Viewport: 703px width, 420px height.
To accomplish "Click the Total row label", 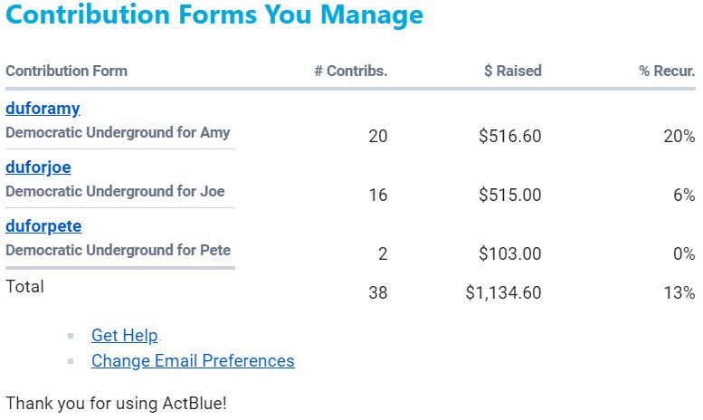I will (24, 287).
